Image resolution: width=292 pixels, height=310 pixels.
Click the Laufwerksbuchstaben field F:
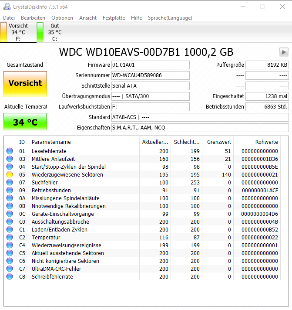coord(150,107)
